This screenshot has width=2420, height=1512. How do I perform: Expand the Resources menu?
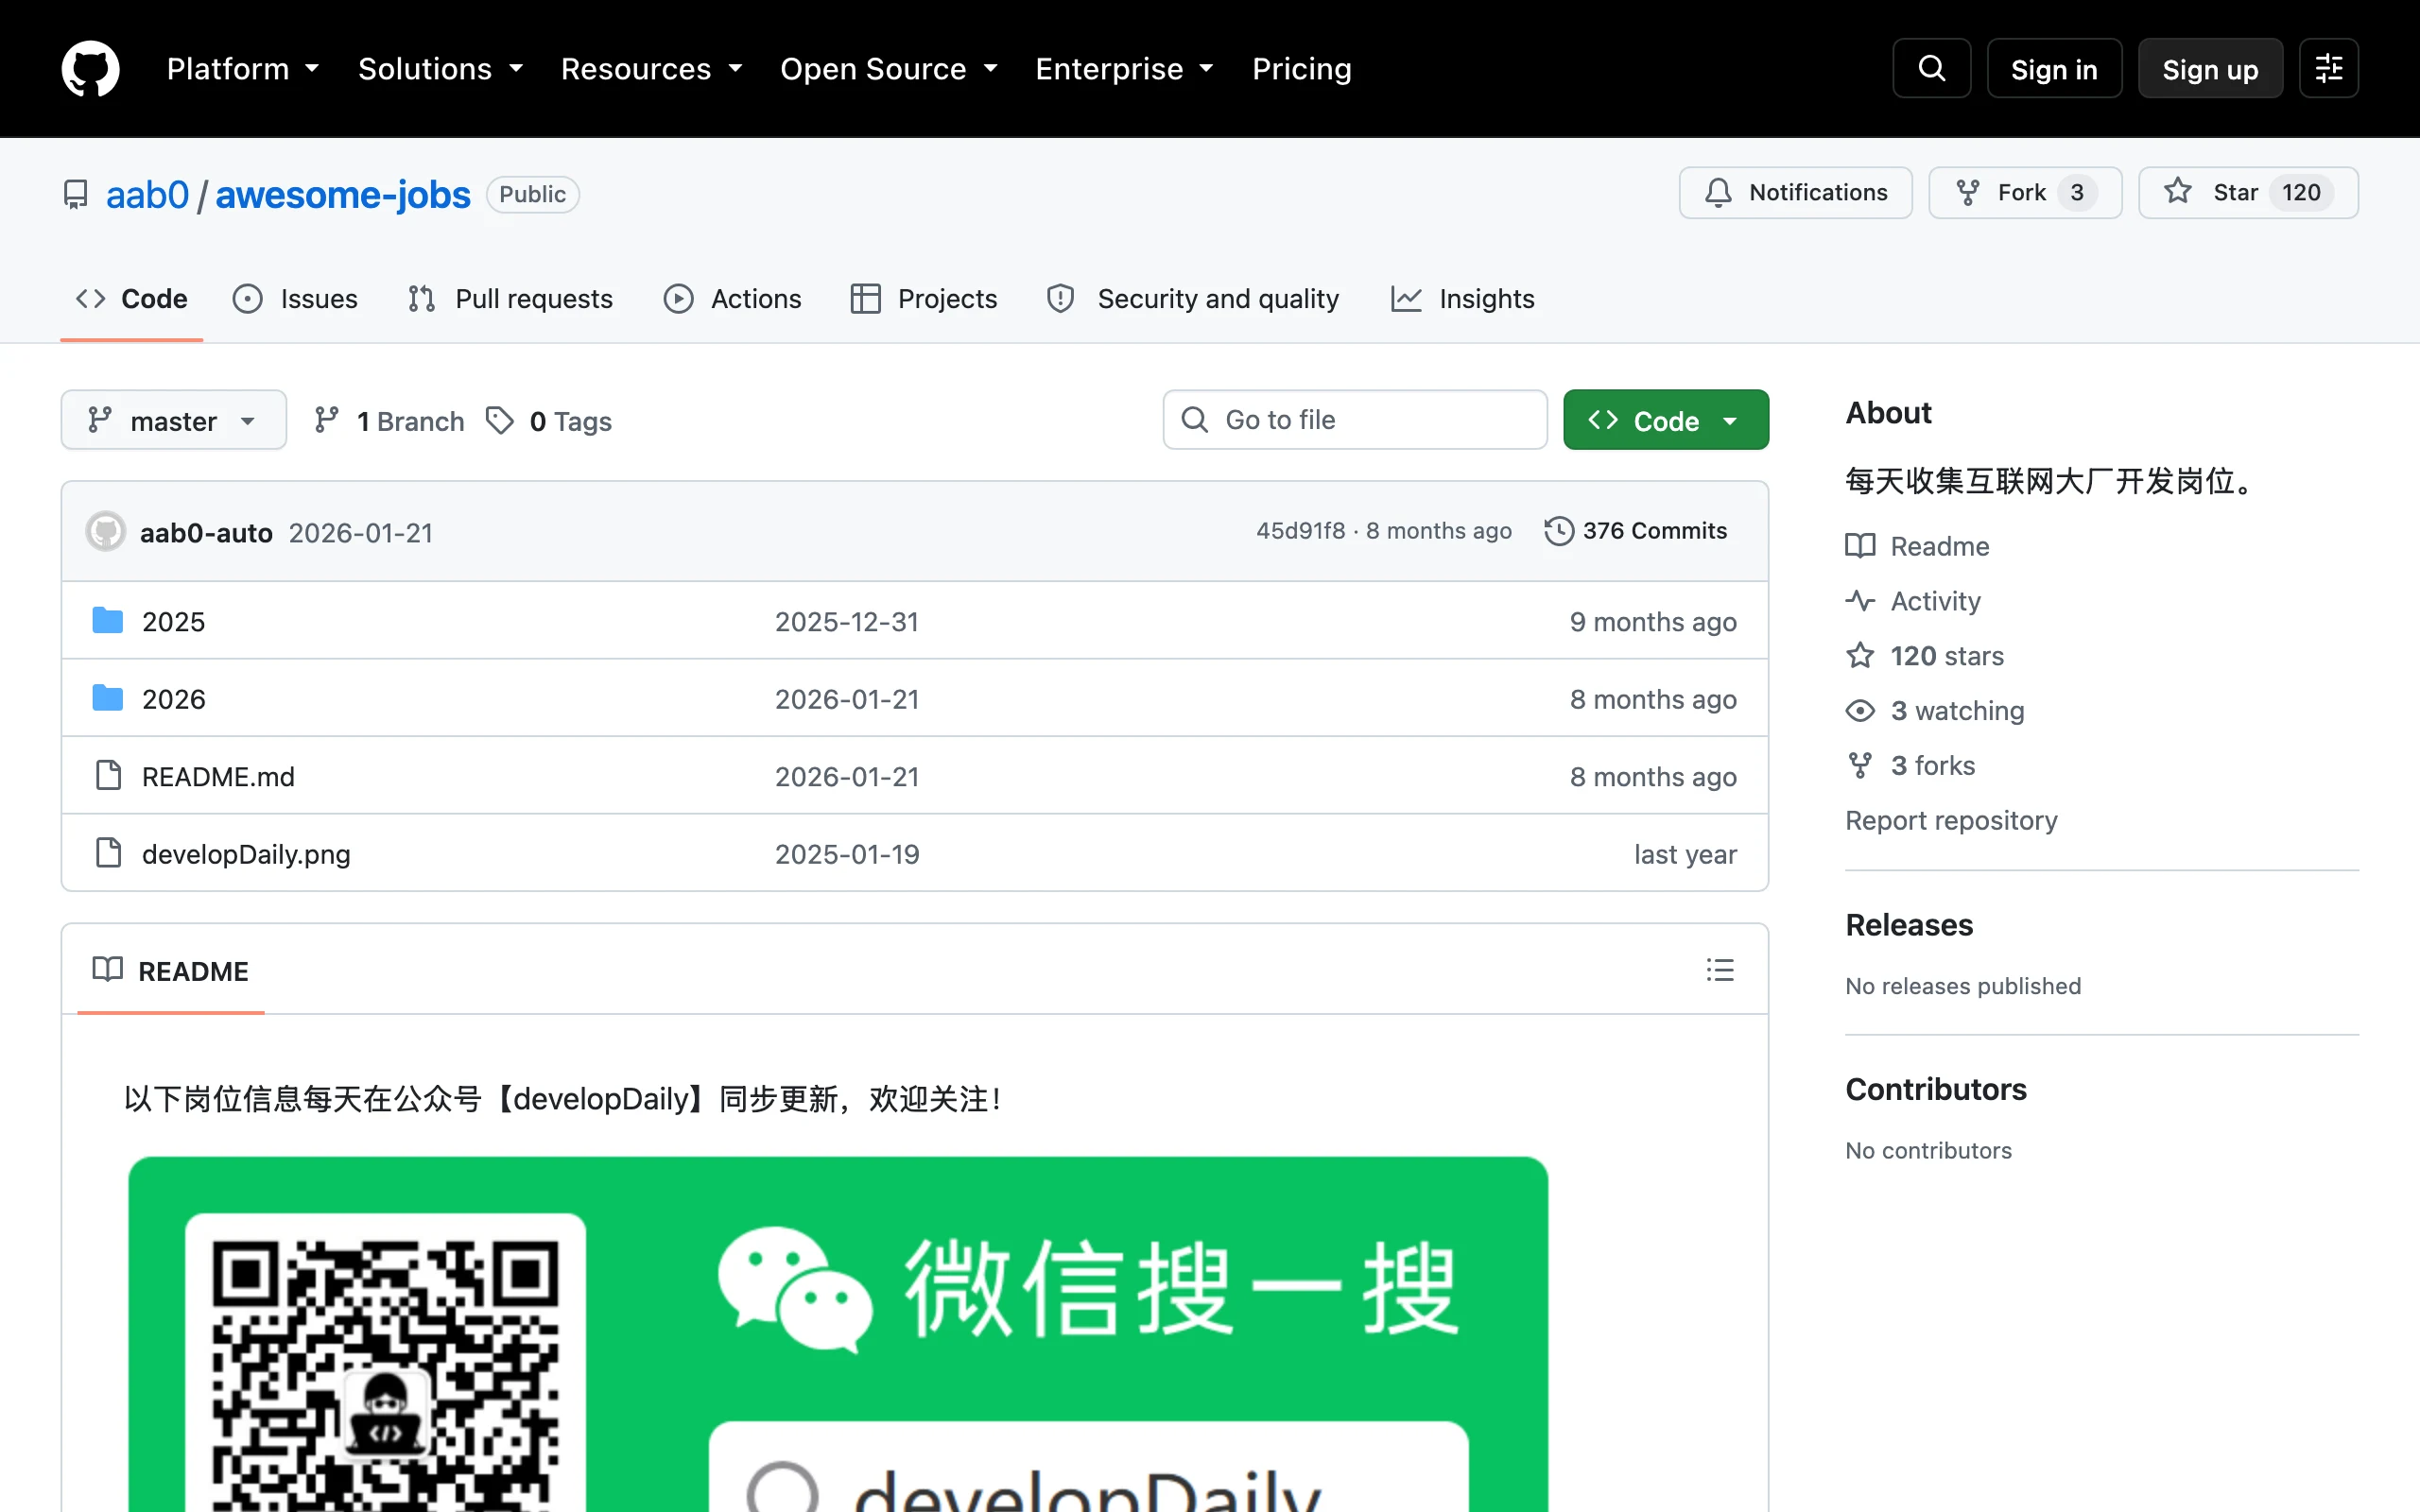pos(652,69)
